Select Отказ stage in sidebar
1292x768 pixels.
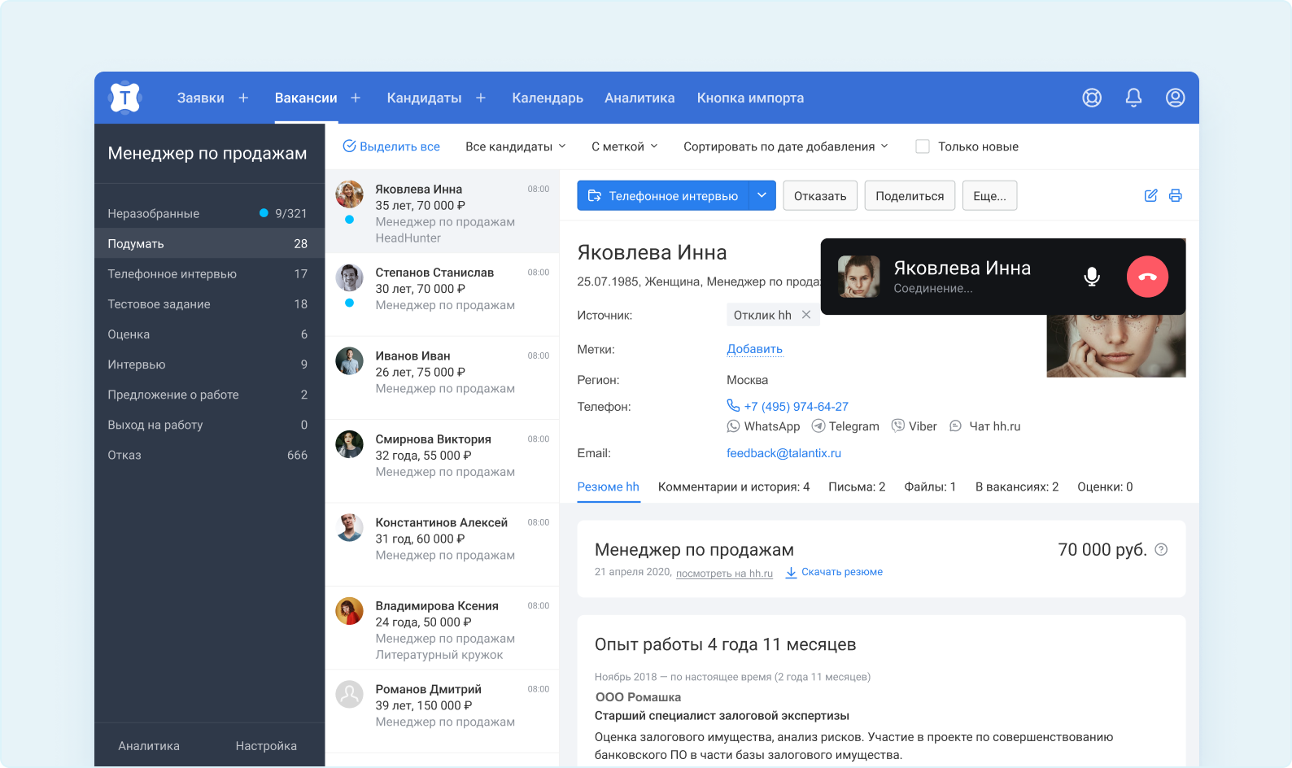pyautogui.click(x=210, y=454)
